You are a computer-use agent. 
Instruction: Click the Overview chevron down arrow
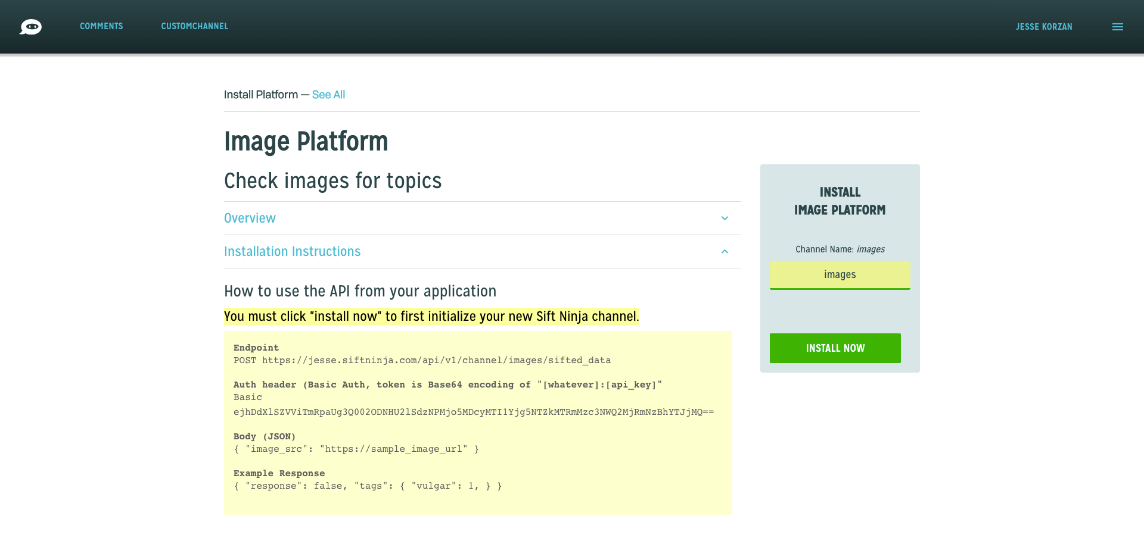pos(725,218)
